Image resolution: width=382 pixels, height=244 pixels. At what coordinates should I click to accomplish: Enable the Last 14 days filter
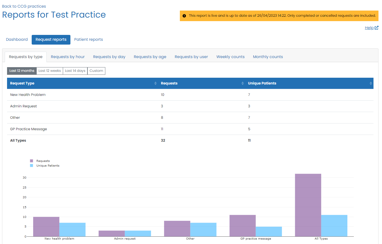point(75,71)
